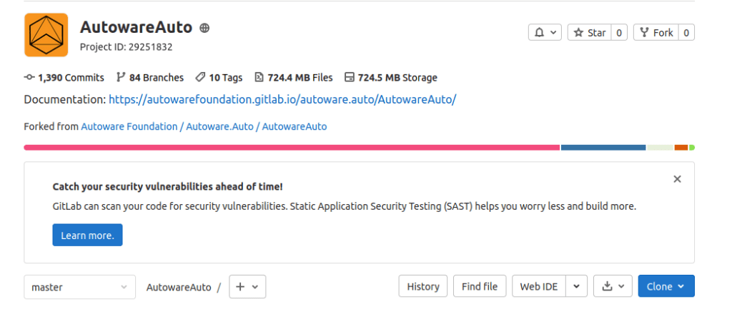The width and height of the screenshot is (732, 309).
Task: View the 84 Branches list
Action: pos(149,78)
